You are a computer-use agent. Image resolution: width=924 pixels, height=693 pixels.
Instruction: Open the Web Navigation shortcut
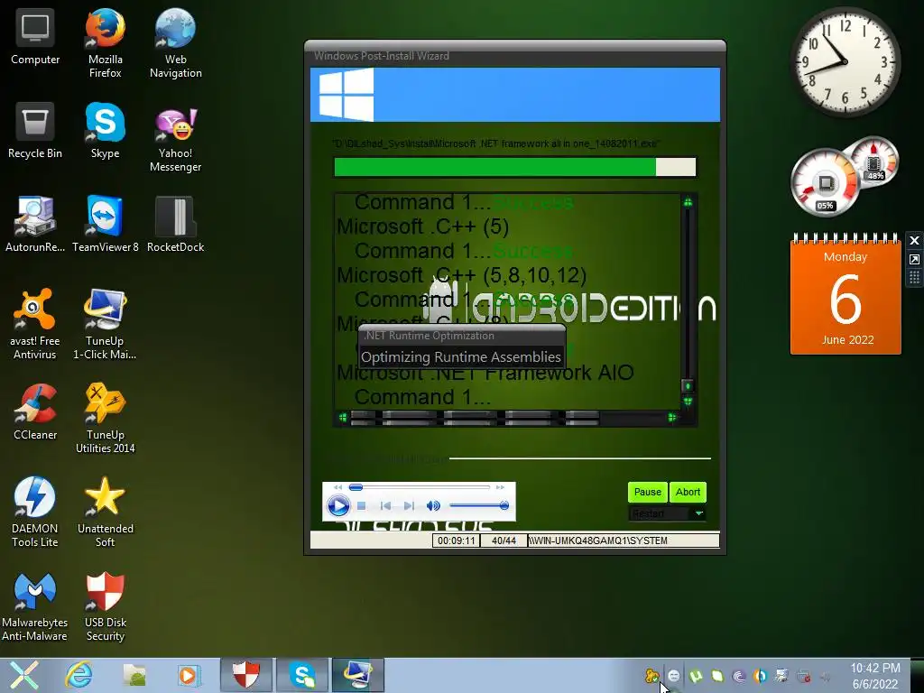[176, 42]
